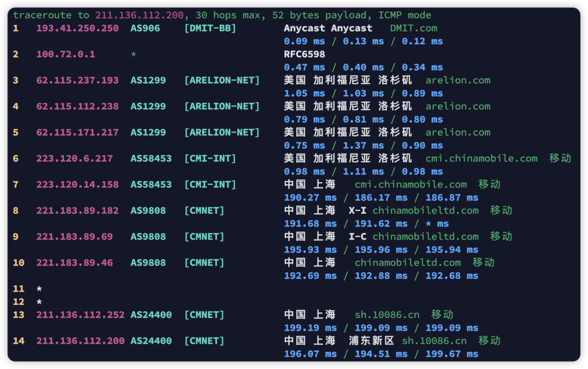Screen dimensions: 588x369
Task: Select the [DMIT-BB] tag on hop 1
Action: (x=210, y=28)
